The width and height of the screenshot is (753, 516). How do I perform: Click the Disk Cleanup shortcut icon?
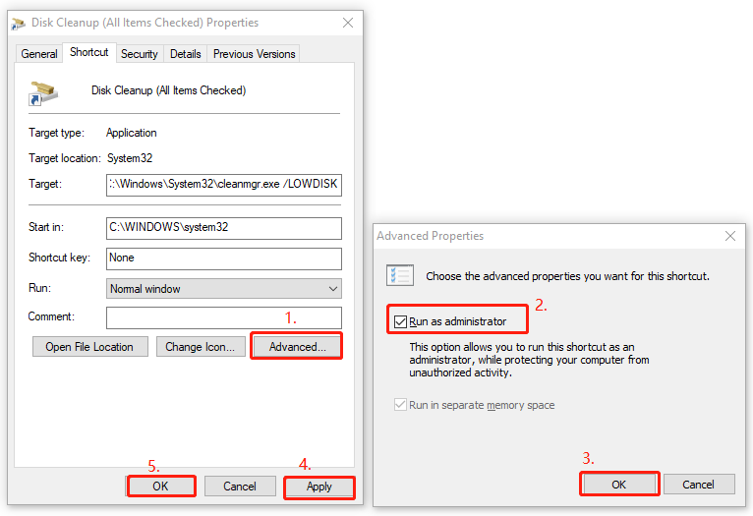click(43, 93)
